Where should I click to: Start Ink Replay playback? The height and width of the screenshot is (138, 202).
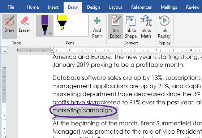pos(164,26)
